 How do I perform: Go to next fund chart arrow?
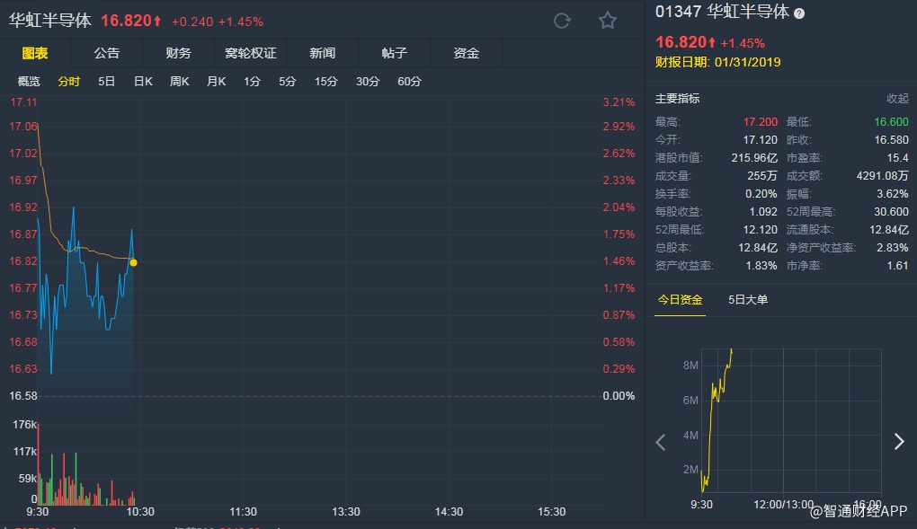point(898,441)
